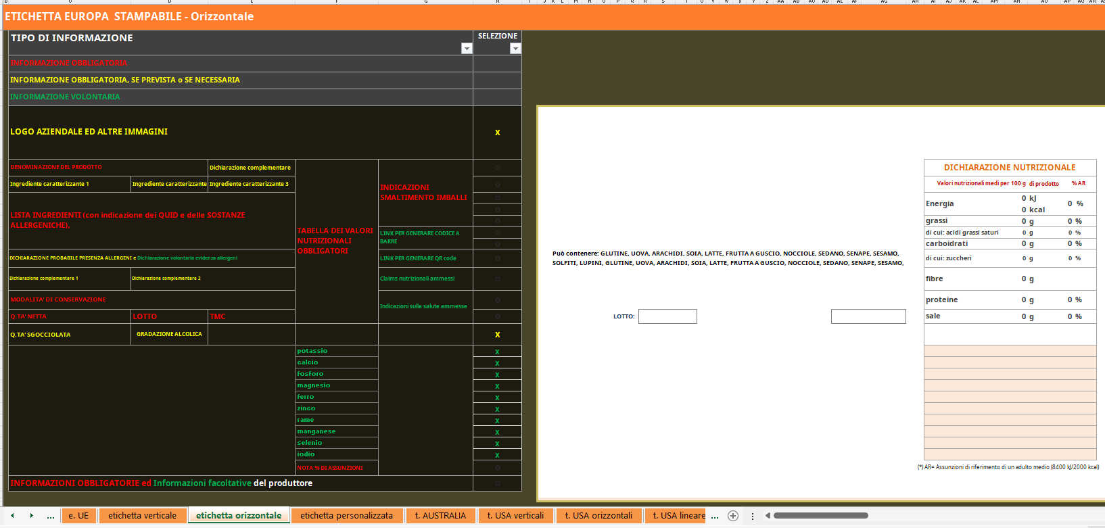Click Può contenere allergen text

[x=728, y=258]
